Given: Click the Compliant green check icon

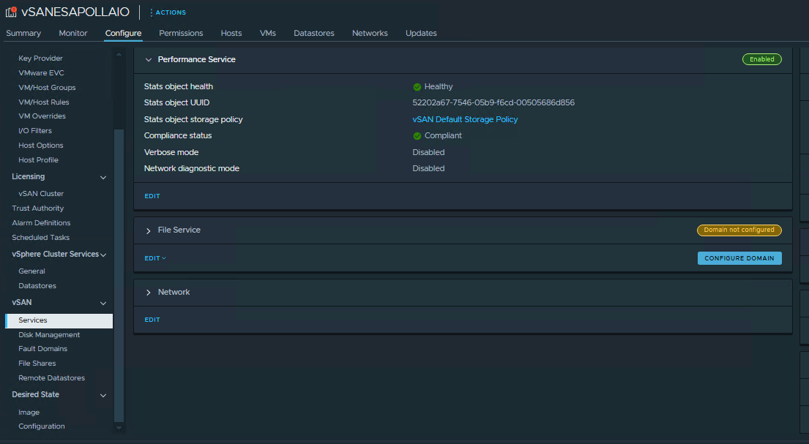Looking at the screenshot, I should (x=417, y=136).
